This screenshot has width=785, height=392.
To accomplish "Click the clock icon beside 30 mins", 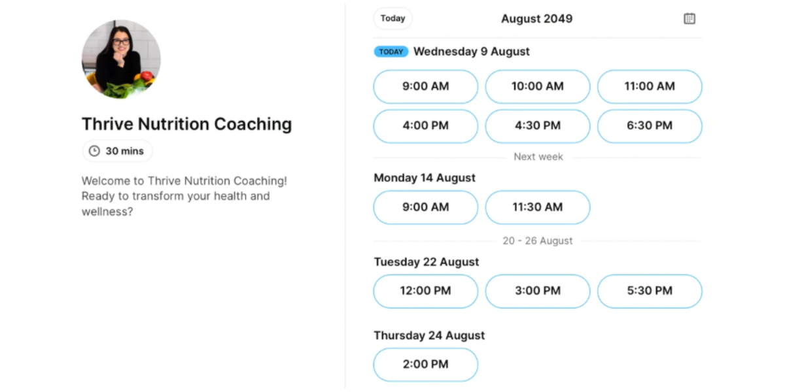I will click(x=94, y=150).
